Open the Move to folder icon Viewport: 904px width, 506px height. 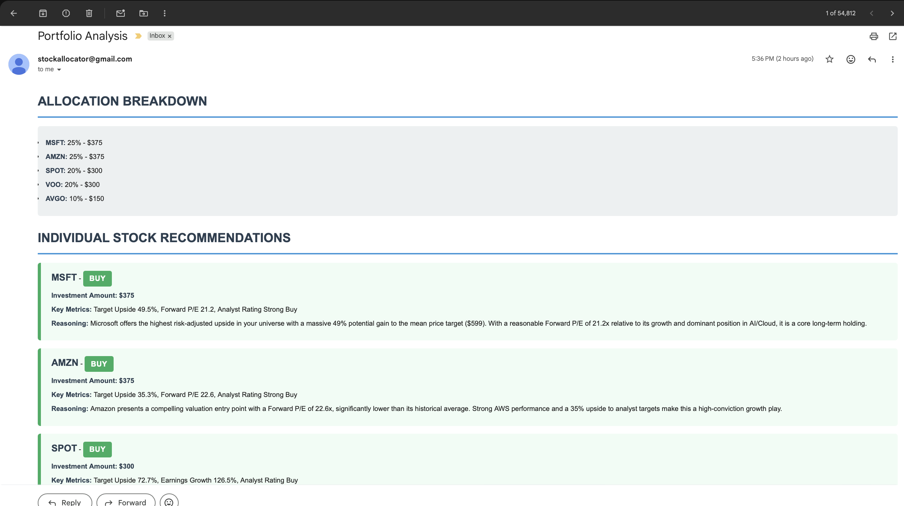(x=144, y=13)
